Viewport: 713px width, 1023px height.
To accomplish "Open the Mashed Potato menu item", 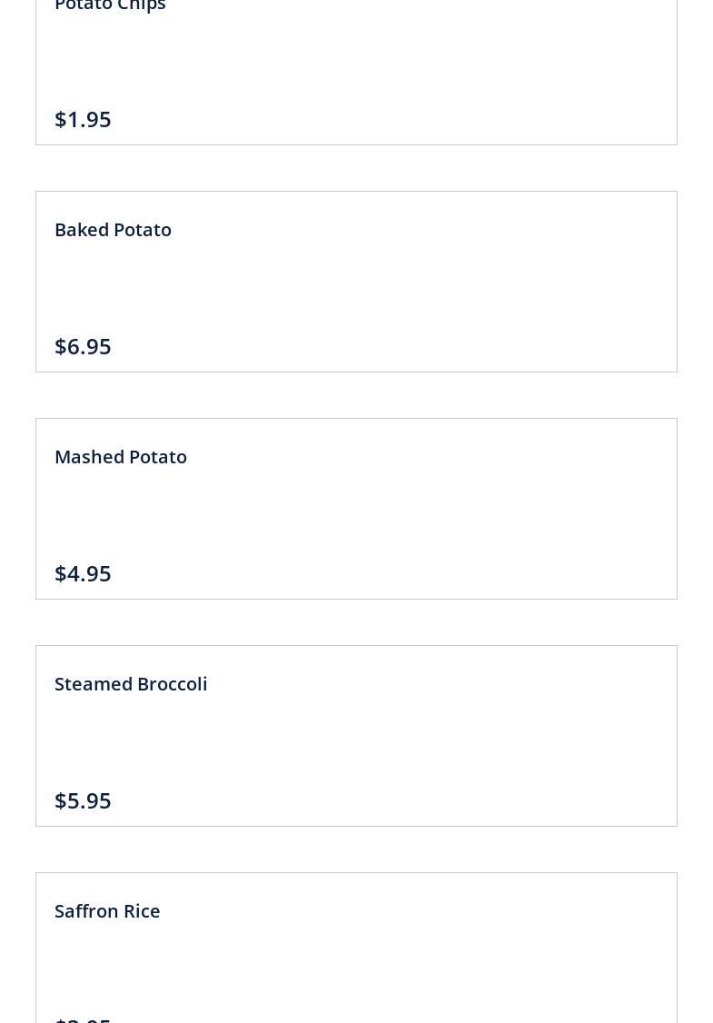I will pos(121,457).
